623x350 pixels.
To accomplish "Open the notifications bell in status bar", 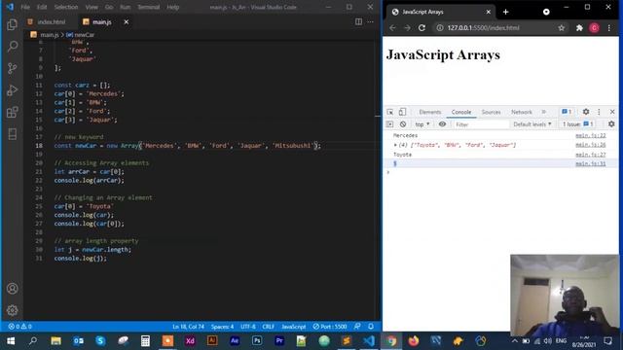I will click(371, 327).
